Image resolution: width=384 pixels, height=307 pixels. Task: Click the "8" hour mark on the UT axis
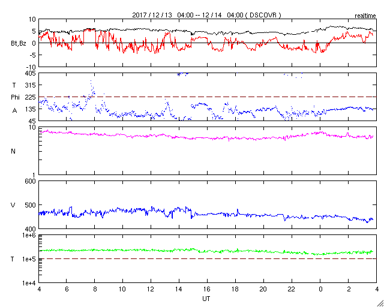(95, 289)
